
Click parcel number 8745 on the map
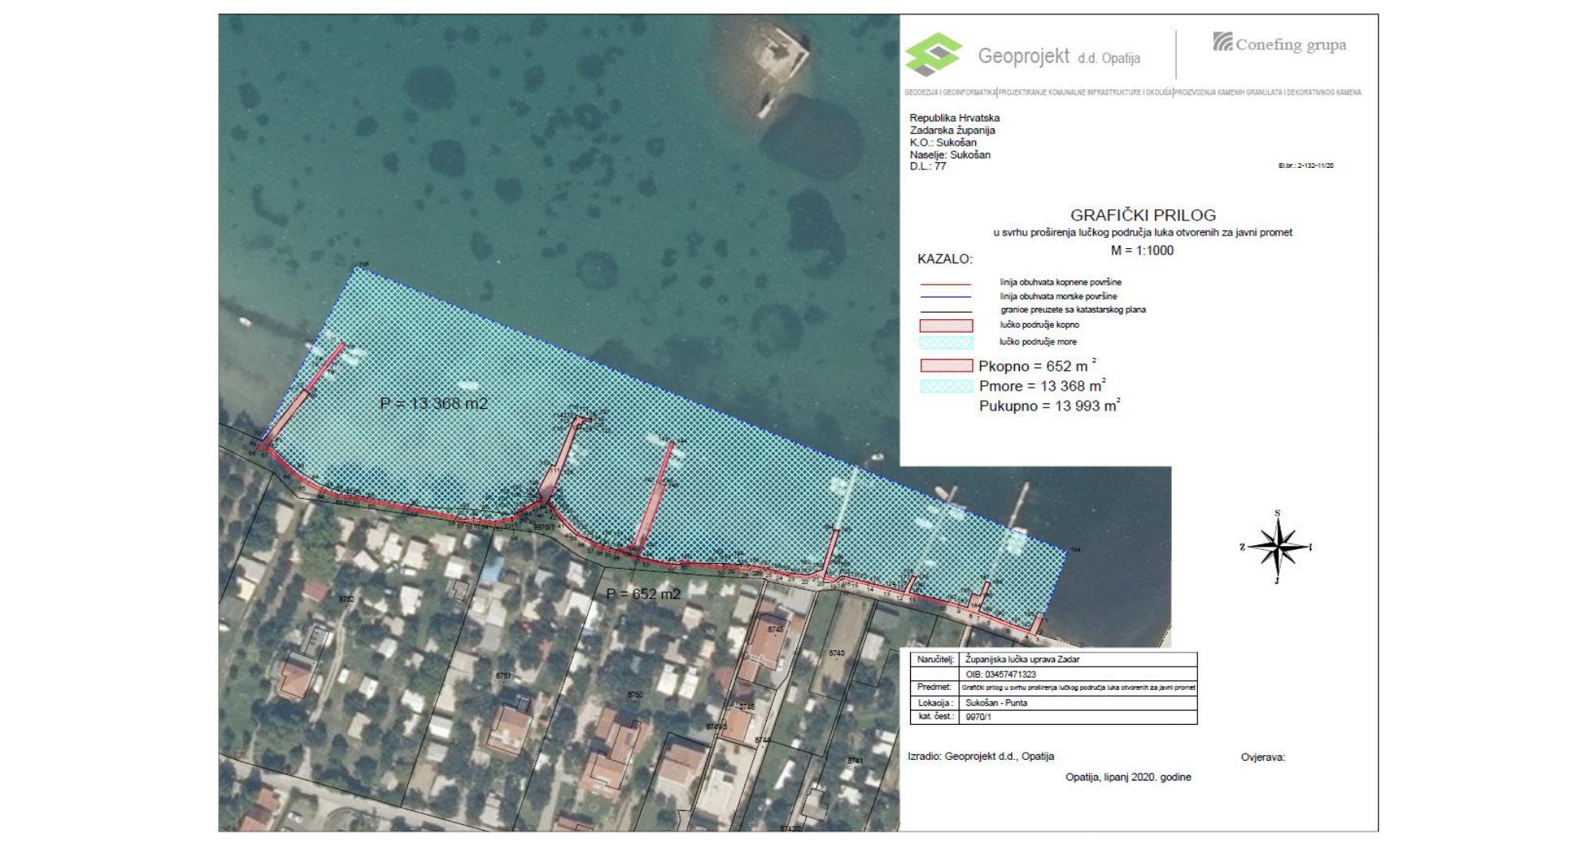pos(776,629)
